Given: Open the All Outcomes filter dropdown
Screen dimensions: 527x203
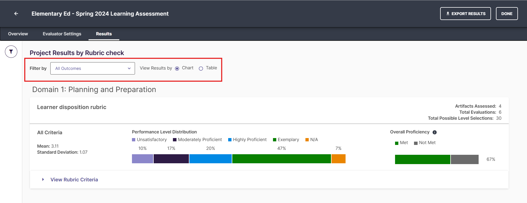Looking at the screenshot, I should [93, 68].
